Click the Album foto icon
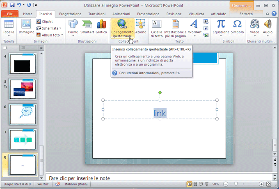Viewport: 279px width, 189px height. coord(39,35)
